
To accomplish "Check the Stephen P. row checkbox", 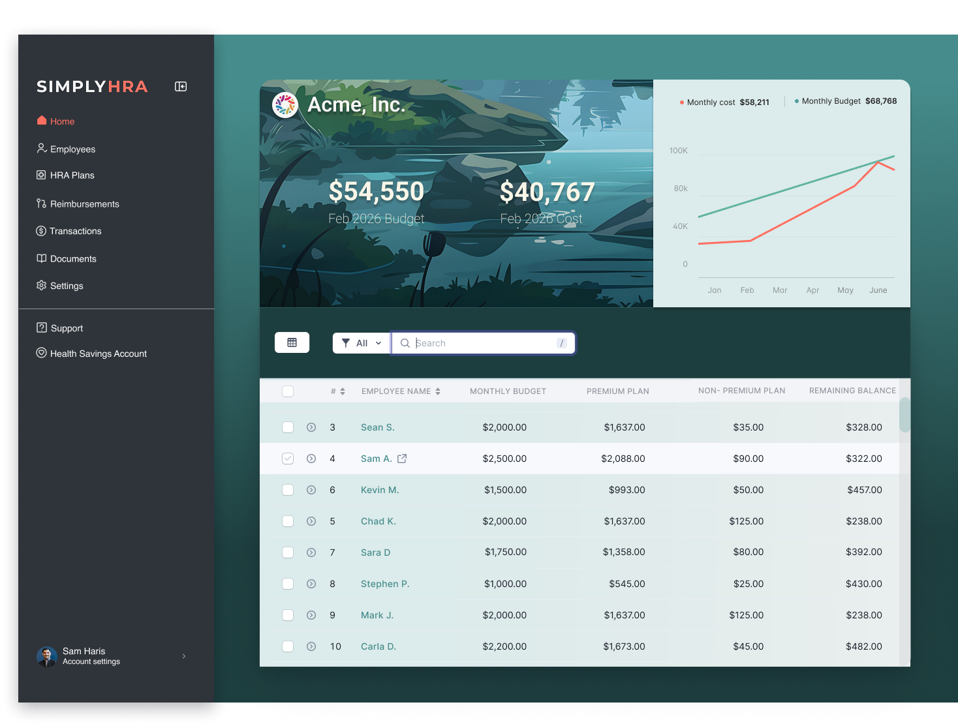I will [x=288, y=584].
